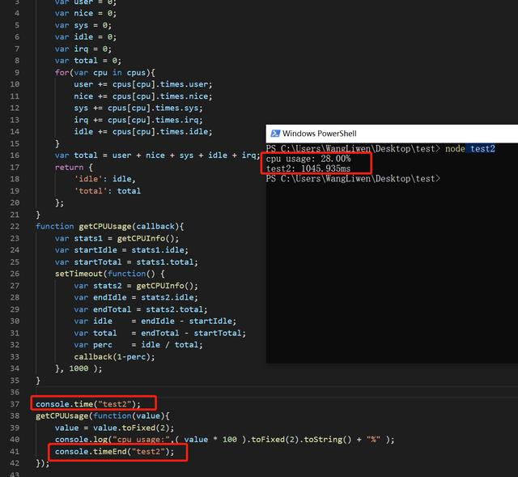This screenshot has height=477, width=518.
Task: Click the 'idle += cpus[cpu].times.idle;' line
Action: [143, 131]
